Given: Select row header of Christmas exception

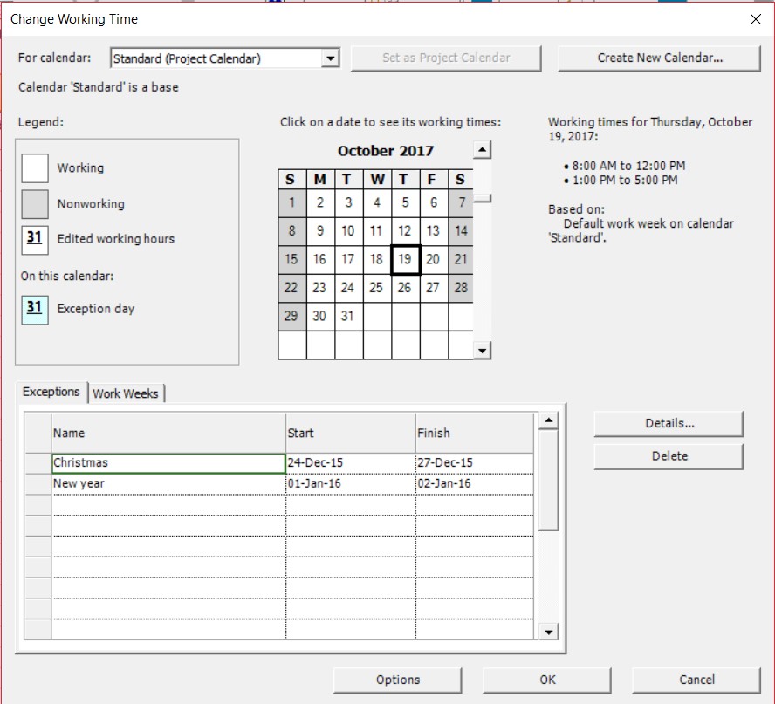Looking at the screenshot, I should 38,463.
